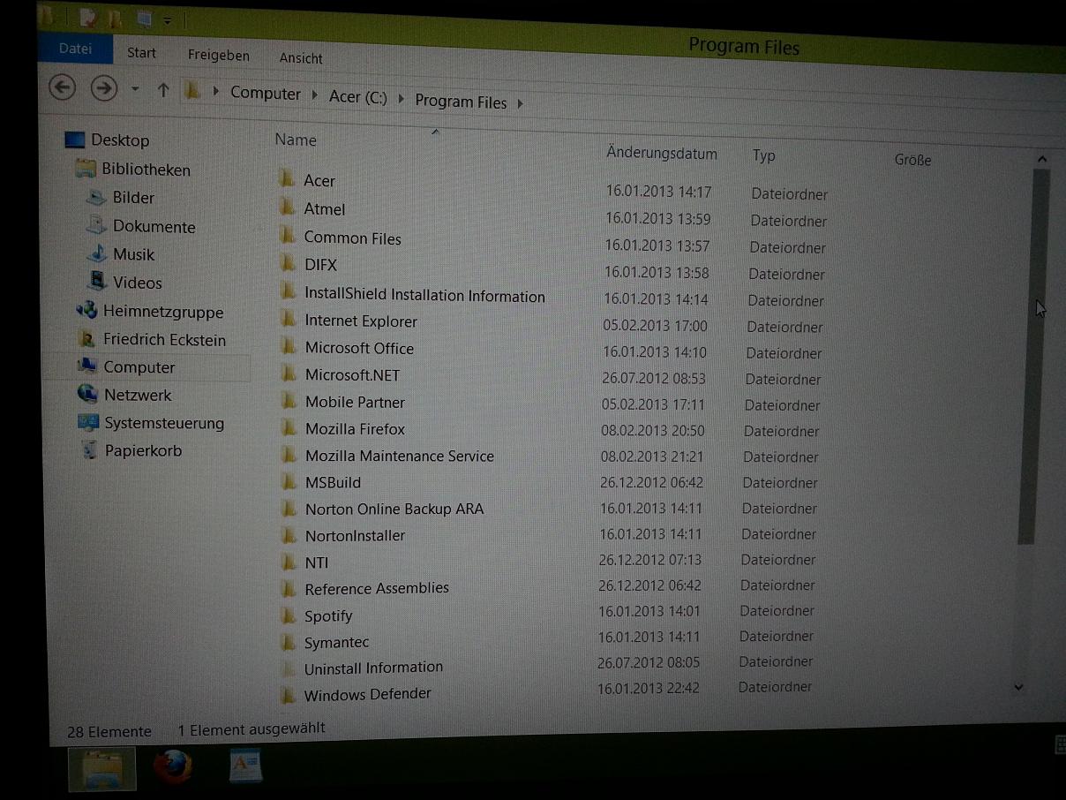Click date 16.01.2013 14:17 of Acer
This screenshot has width=1066, height=800.
point(658,191)
